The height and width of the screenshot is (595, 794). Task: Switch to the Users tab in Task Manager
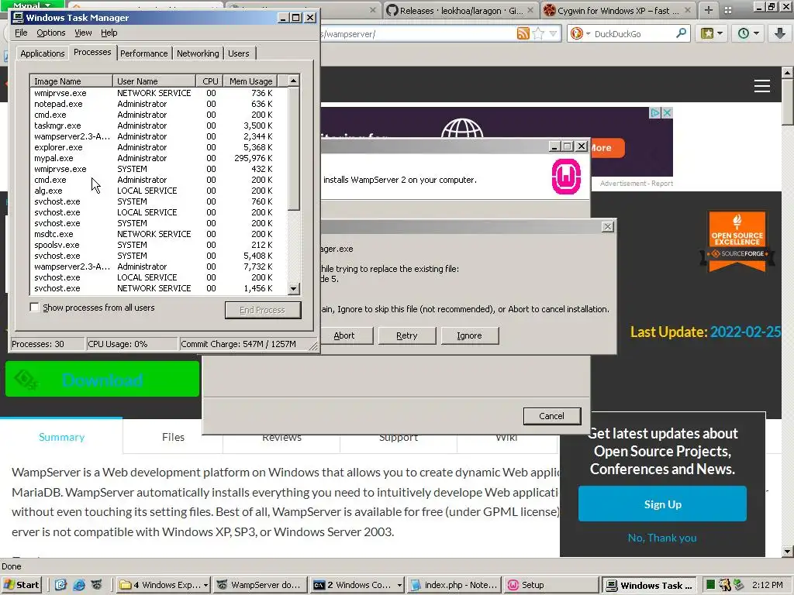click(x=239, y=53)
